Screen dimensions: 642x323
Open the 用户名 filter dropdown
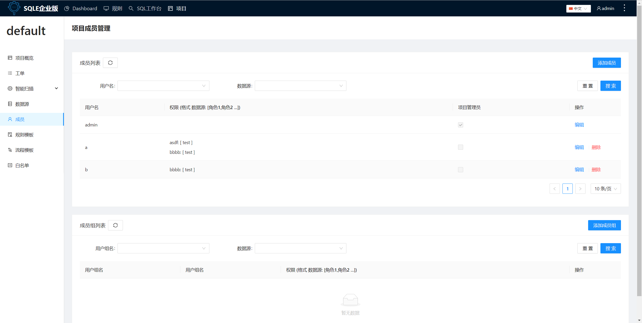(163, 86)
